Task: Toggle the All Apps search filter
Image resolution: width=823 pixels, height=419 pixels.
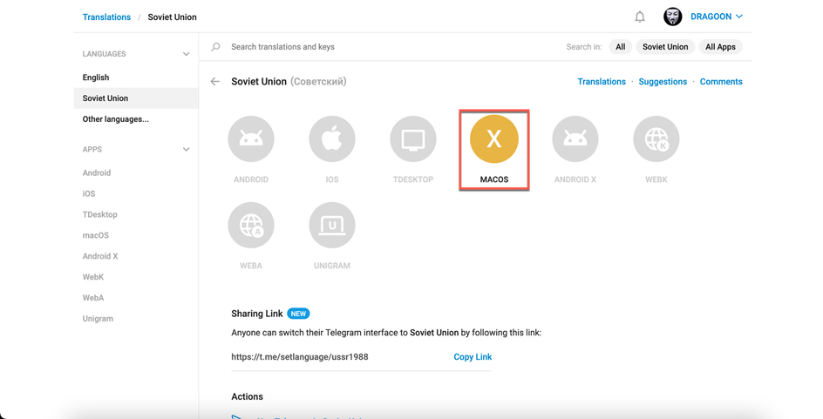Action: click(x=720, y=47)
